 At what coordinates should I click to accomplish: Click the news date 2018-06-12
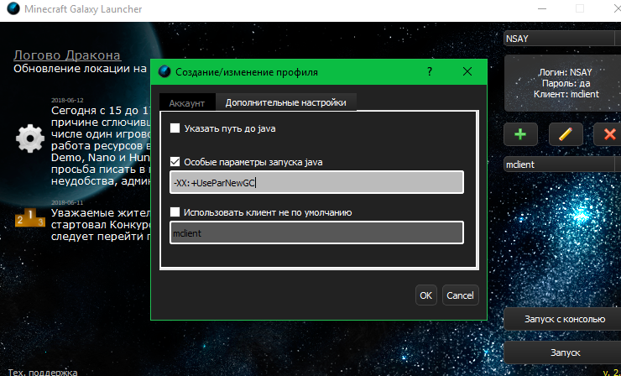coord(67,100)
